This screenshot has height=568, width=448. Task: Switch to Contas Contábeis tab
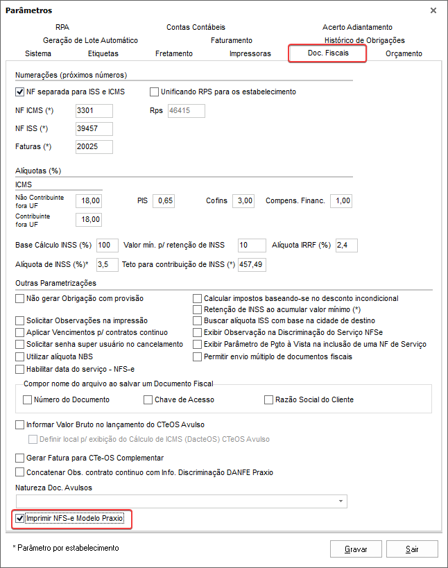[196, 27]
